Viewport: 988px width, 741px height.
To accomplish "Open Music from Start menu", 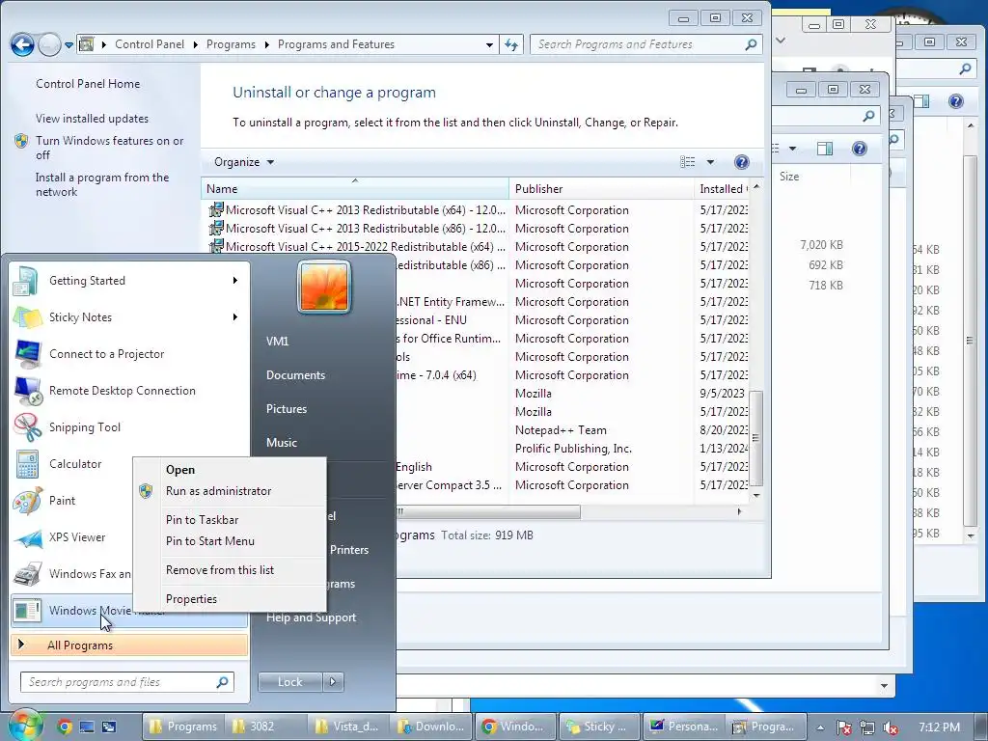I will tap(281, 442).
